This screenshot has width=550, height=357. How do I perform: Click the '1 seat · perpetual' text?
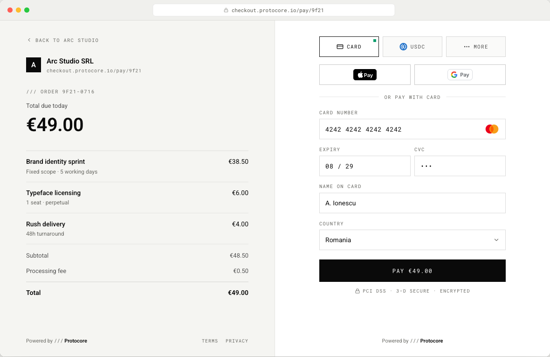(48, 203)
